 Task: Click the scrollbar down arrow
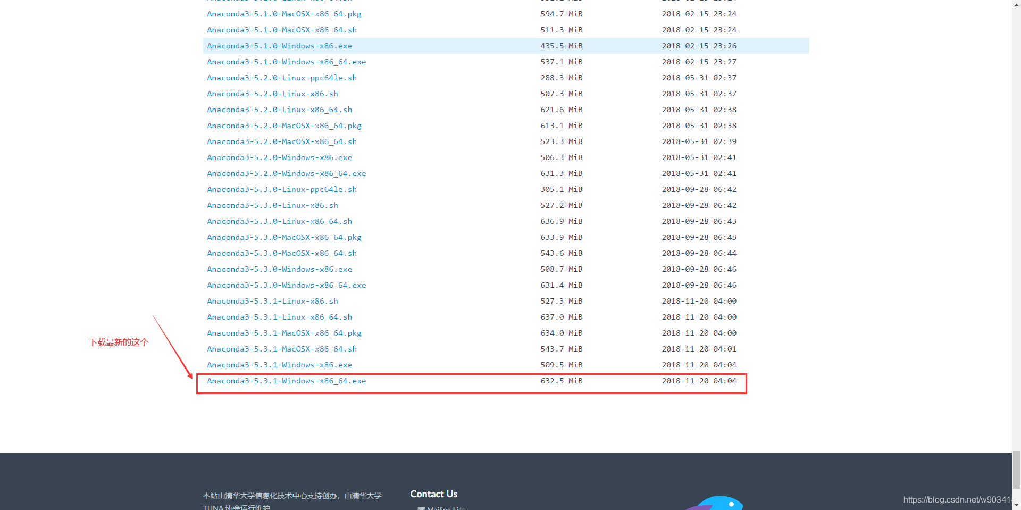pos(1016,505)
